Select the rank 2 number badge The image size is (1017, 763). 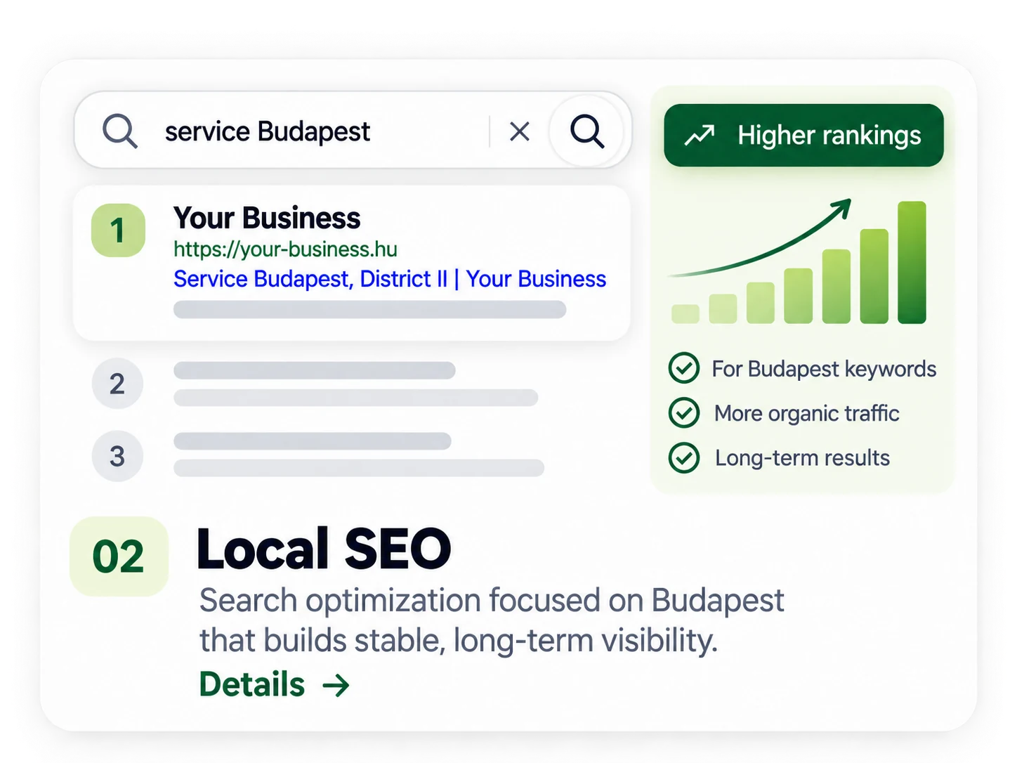117,384
